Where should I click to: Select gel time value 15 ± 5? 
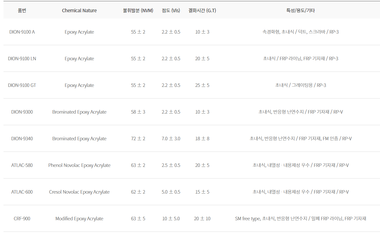tap(202, 192)
